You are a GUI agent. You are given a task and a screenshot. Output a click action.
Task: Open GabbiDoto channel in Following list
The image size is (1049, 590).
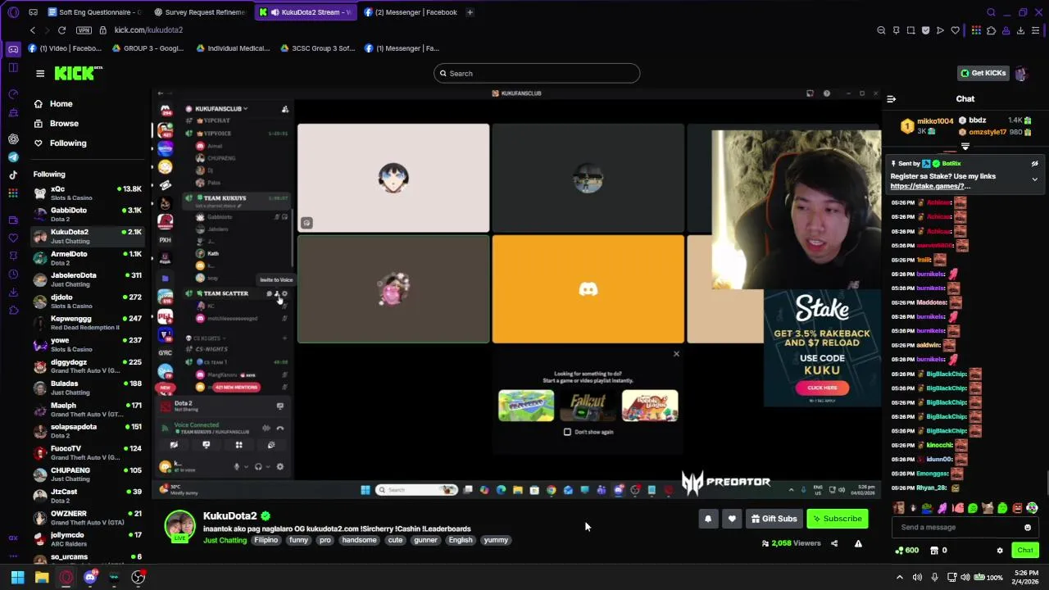(88, 215)
